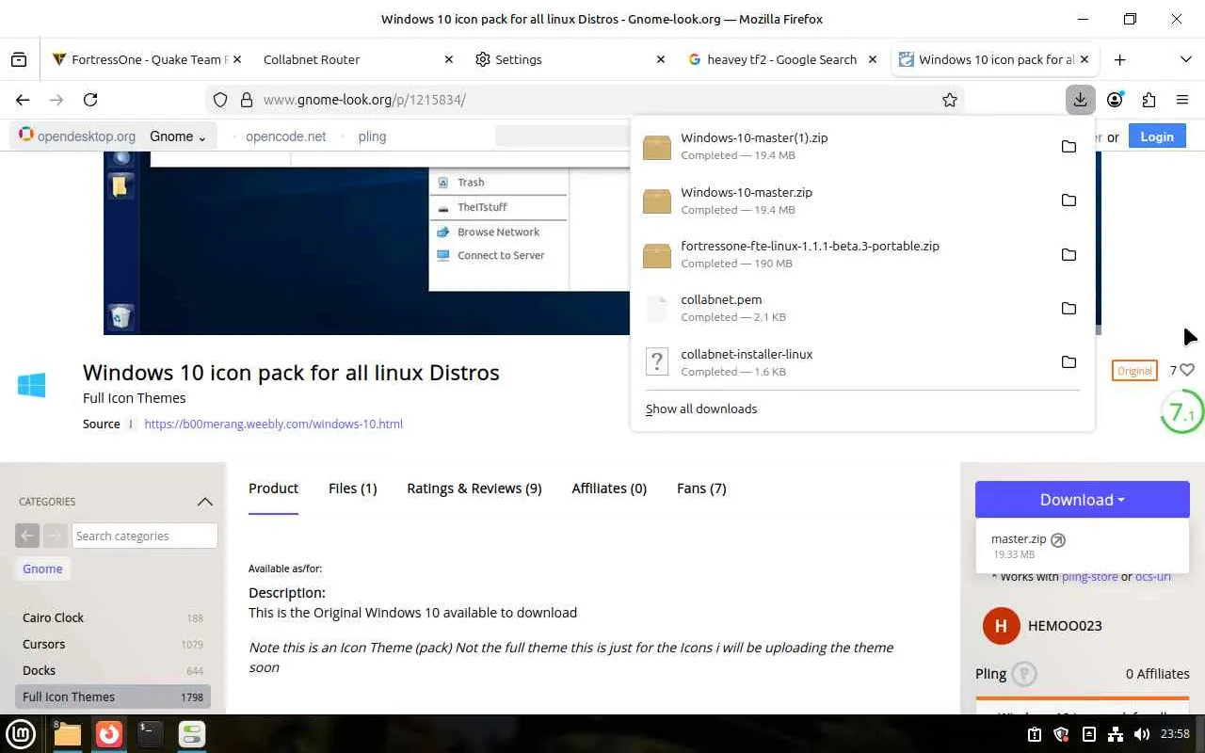Click the master.zip external link icon
The width and height of the screenshot is (1205, 753).
(x=1058, y=540)
